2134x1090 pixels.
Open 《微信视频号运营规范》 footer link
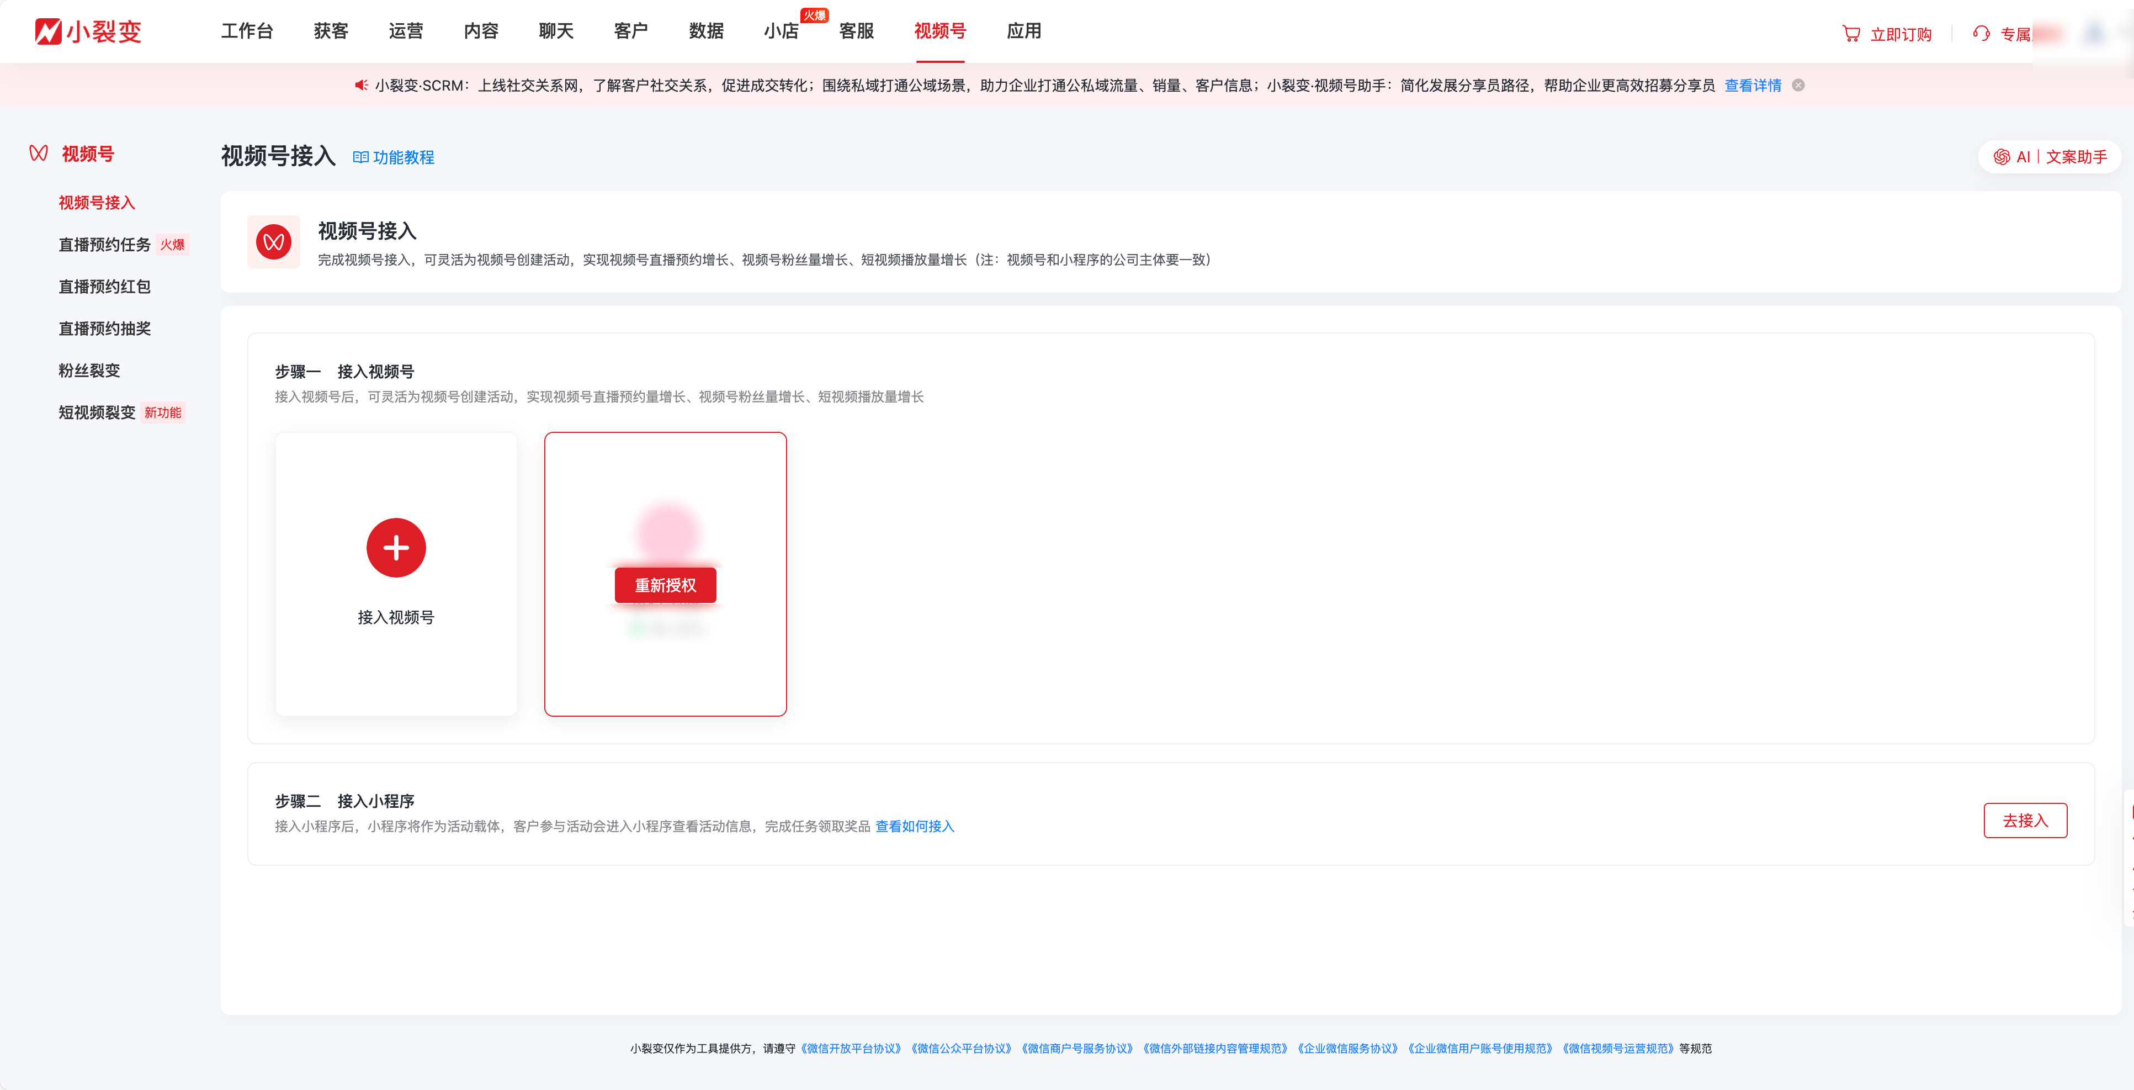1620,1049
